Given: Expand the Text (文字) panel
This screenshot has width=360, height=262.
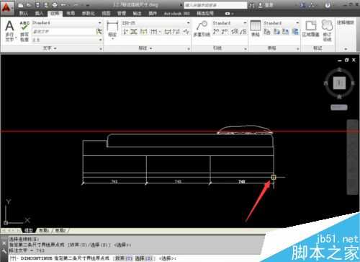Looking at the screenshot, I should click(x=50, y=48).
